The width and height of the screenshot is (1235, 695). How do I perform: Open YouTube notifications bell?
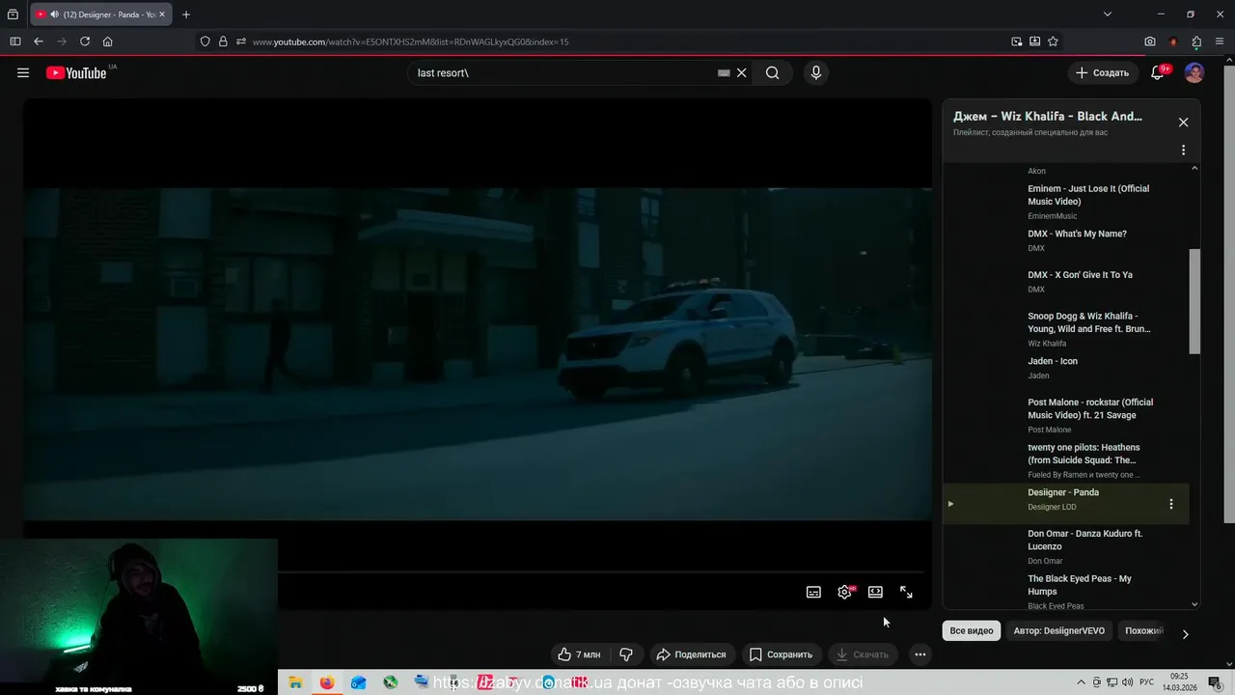pos(1158,72)
